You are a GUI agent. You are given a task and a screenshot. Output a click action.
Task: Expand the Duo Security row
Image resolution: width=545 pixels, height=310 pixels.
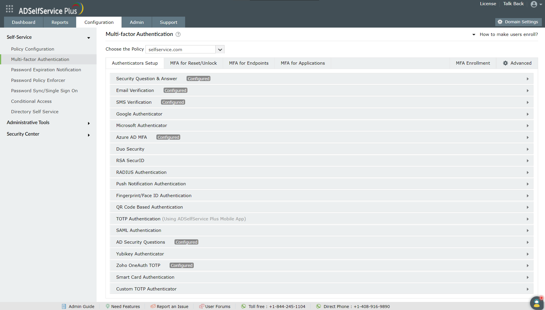click(x=322, y=149)
